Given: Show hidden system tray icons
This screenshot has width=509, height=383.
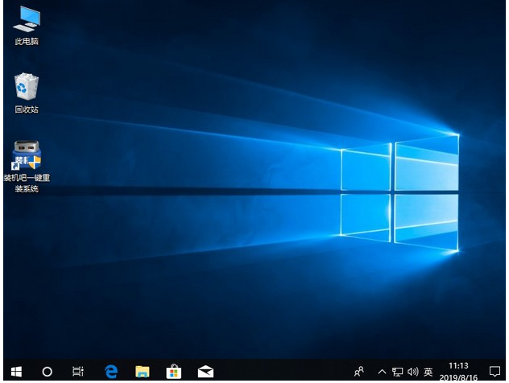Looking at the screenshot, I should [382, 372].
